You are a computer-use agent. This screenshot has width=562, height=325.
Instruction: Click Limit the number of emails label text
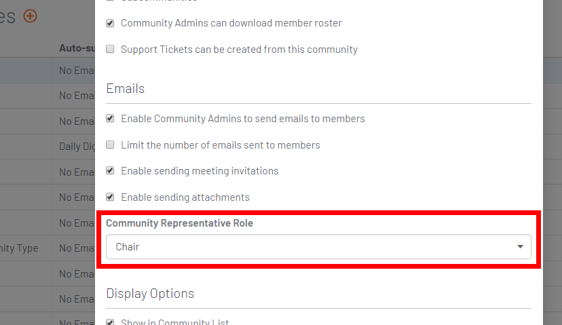[221, 145]
